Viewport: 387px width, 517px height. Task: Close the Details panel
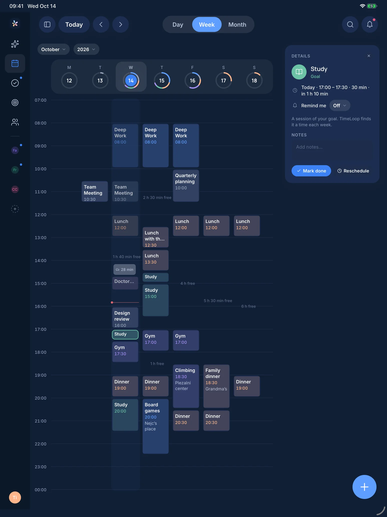369,56
